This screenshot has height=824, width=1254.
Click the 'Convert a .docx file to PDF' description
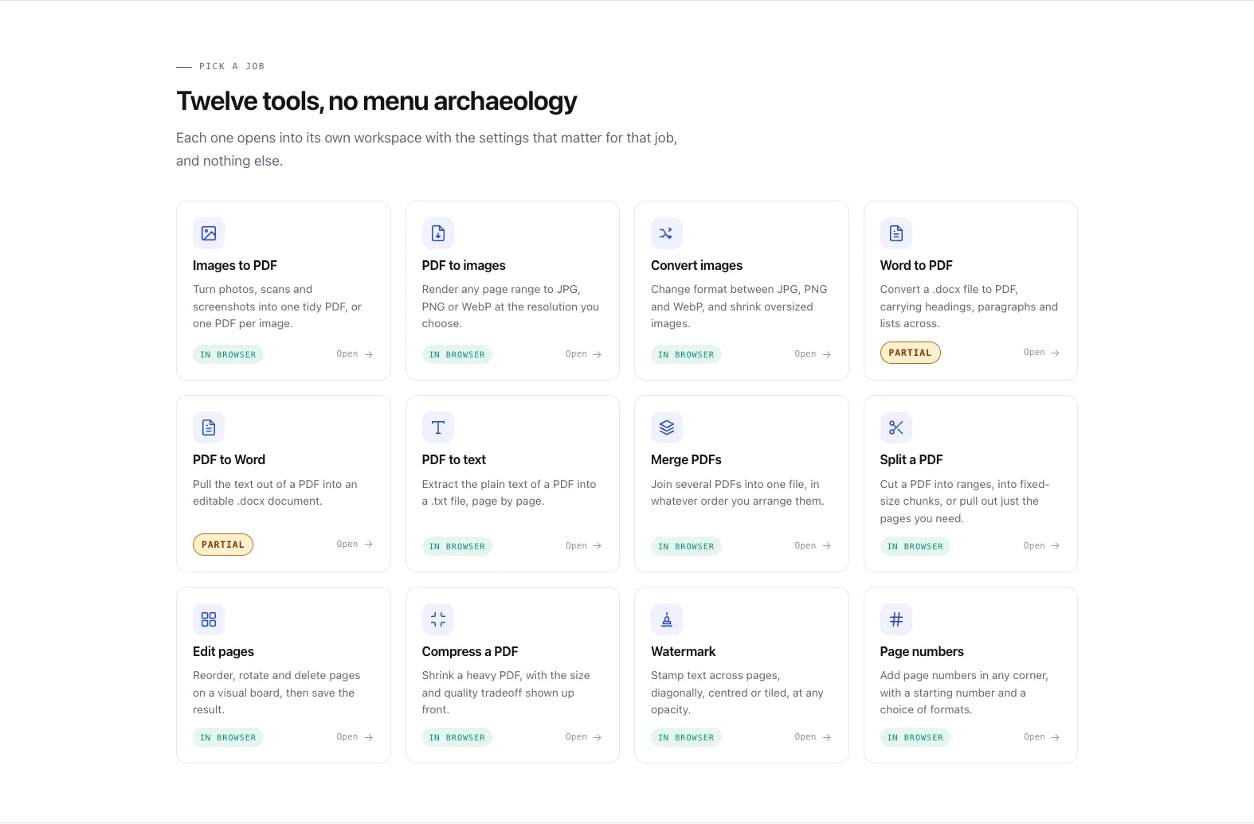[x=969, y=307]
